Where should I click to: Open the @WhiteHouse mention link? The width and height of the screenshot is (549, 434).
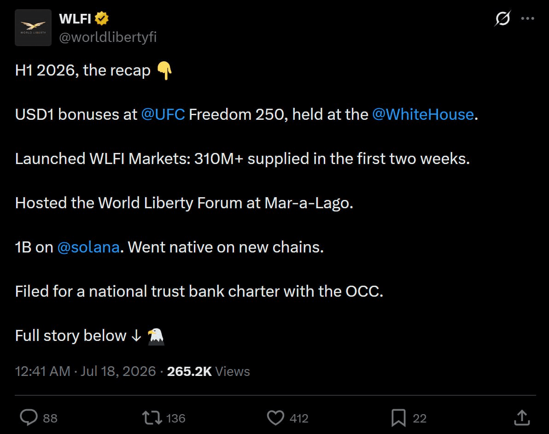423,115
